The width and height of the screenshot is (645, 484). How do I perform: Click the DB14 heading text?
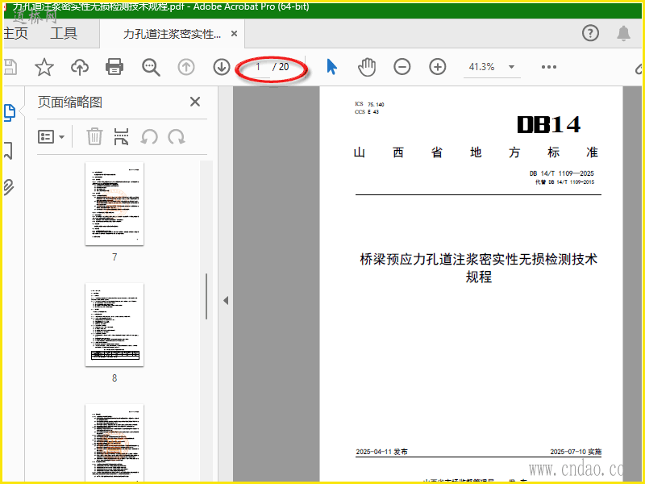549,124
